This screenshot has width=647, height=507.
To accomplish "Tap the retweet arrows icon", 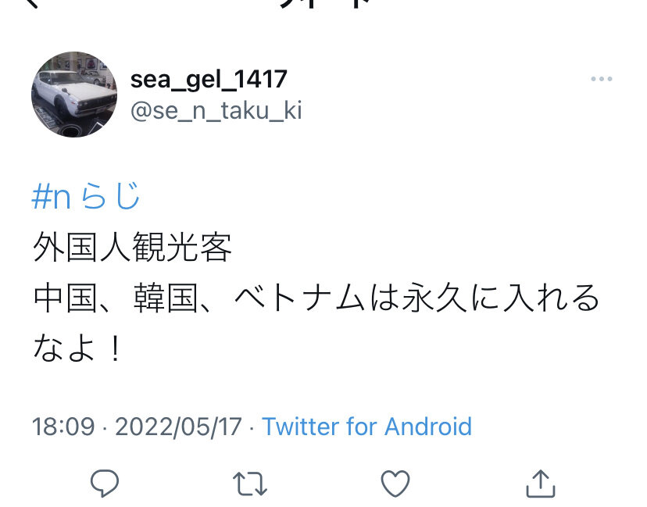I will click(x=249, y=484).
